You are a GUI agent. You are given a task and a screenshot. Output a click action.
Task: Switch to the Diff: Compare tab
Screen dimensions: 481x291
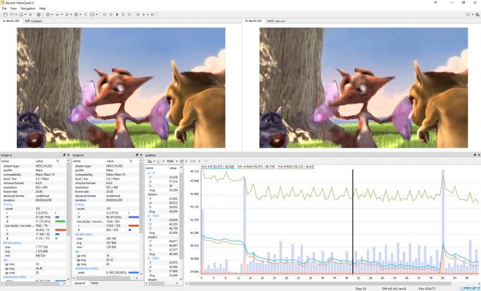(x=34, y=21)
